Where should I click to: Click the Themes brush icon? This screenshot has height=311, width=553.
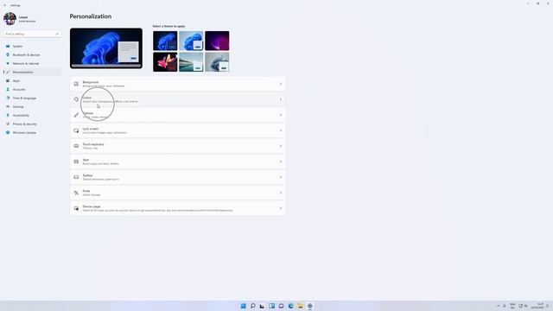(x=76, y=115)
